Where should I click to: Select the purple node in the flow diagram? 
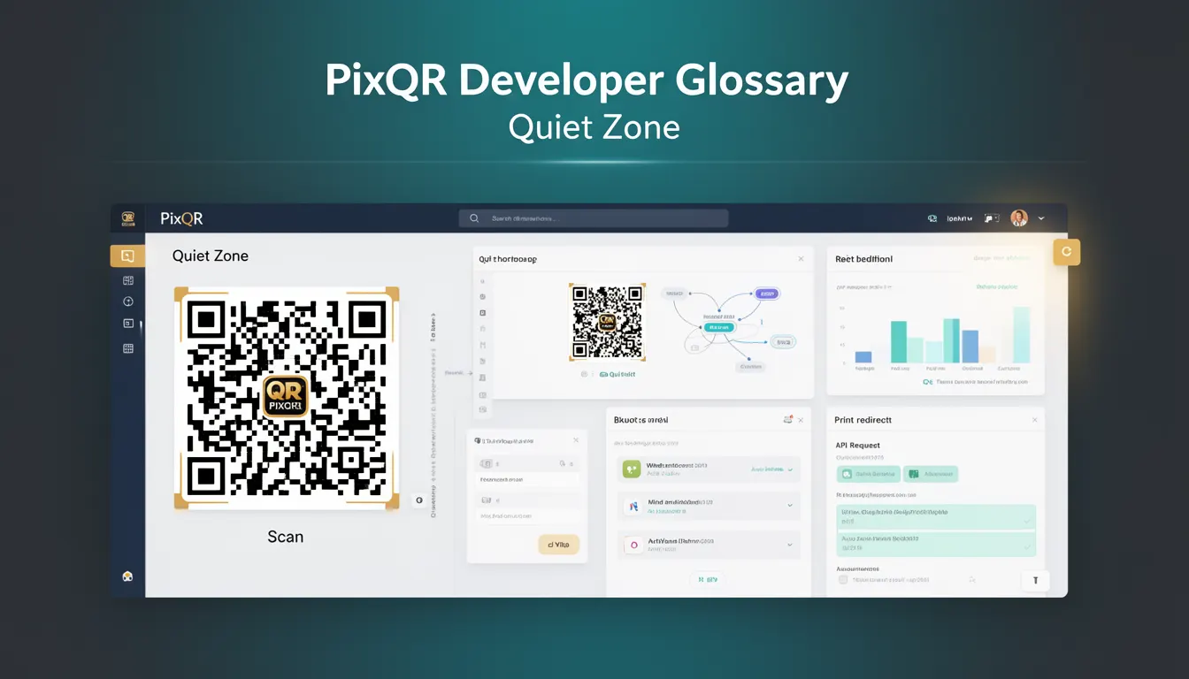(765, 294)
